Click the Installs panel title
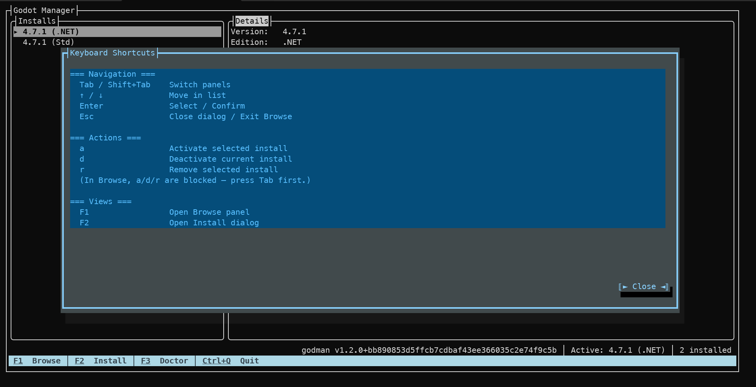This screenshot has height=387, width=756. click(x=37, y=21)
